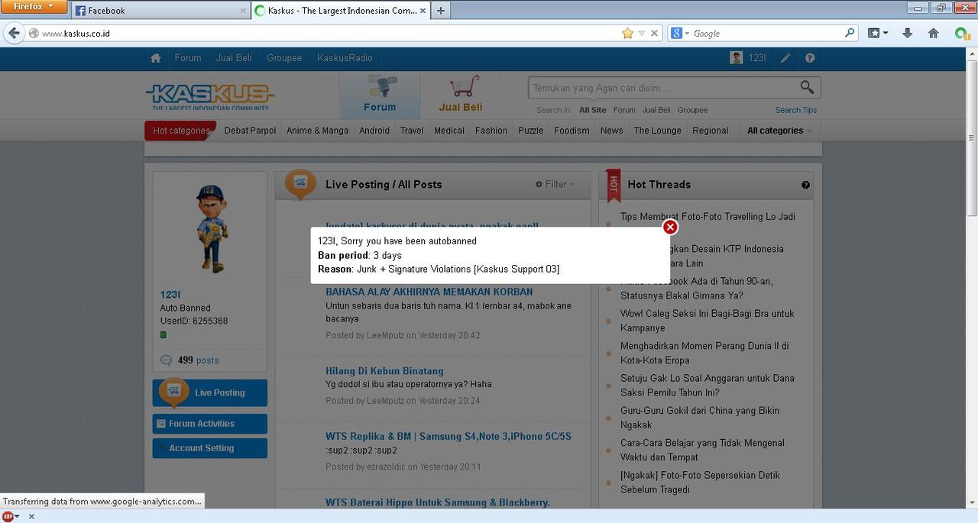Switch to the Kaskus tab

click(341, 11)
